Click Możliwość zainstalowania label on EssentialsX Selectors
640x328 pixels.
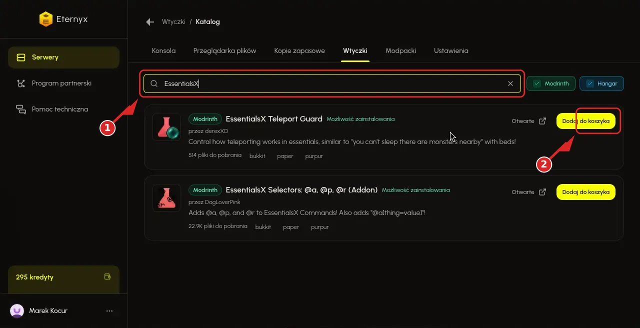click(416, 190)
